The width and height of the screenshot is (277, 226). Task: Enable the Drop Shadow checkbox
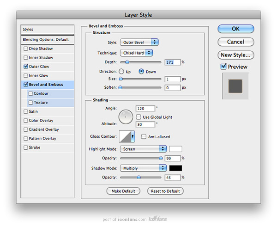(x=26, y=49)
